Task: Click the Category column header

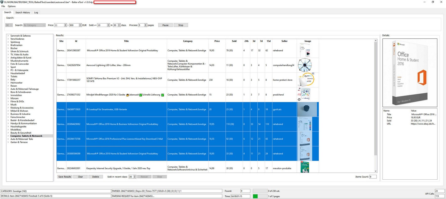Action: click(x=188, y=41)
